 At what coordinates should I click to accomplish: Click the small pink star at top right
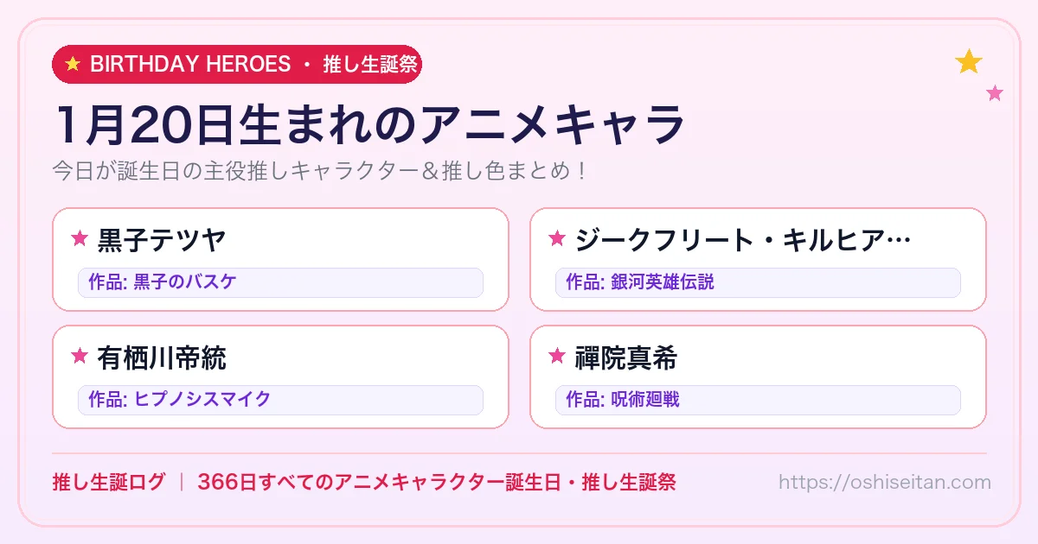tap(995, 93)
